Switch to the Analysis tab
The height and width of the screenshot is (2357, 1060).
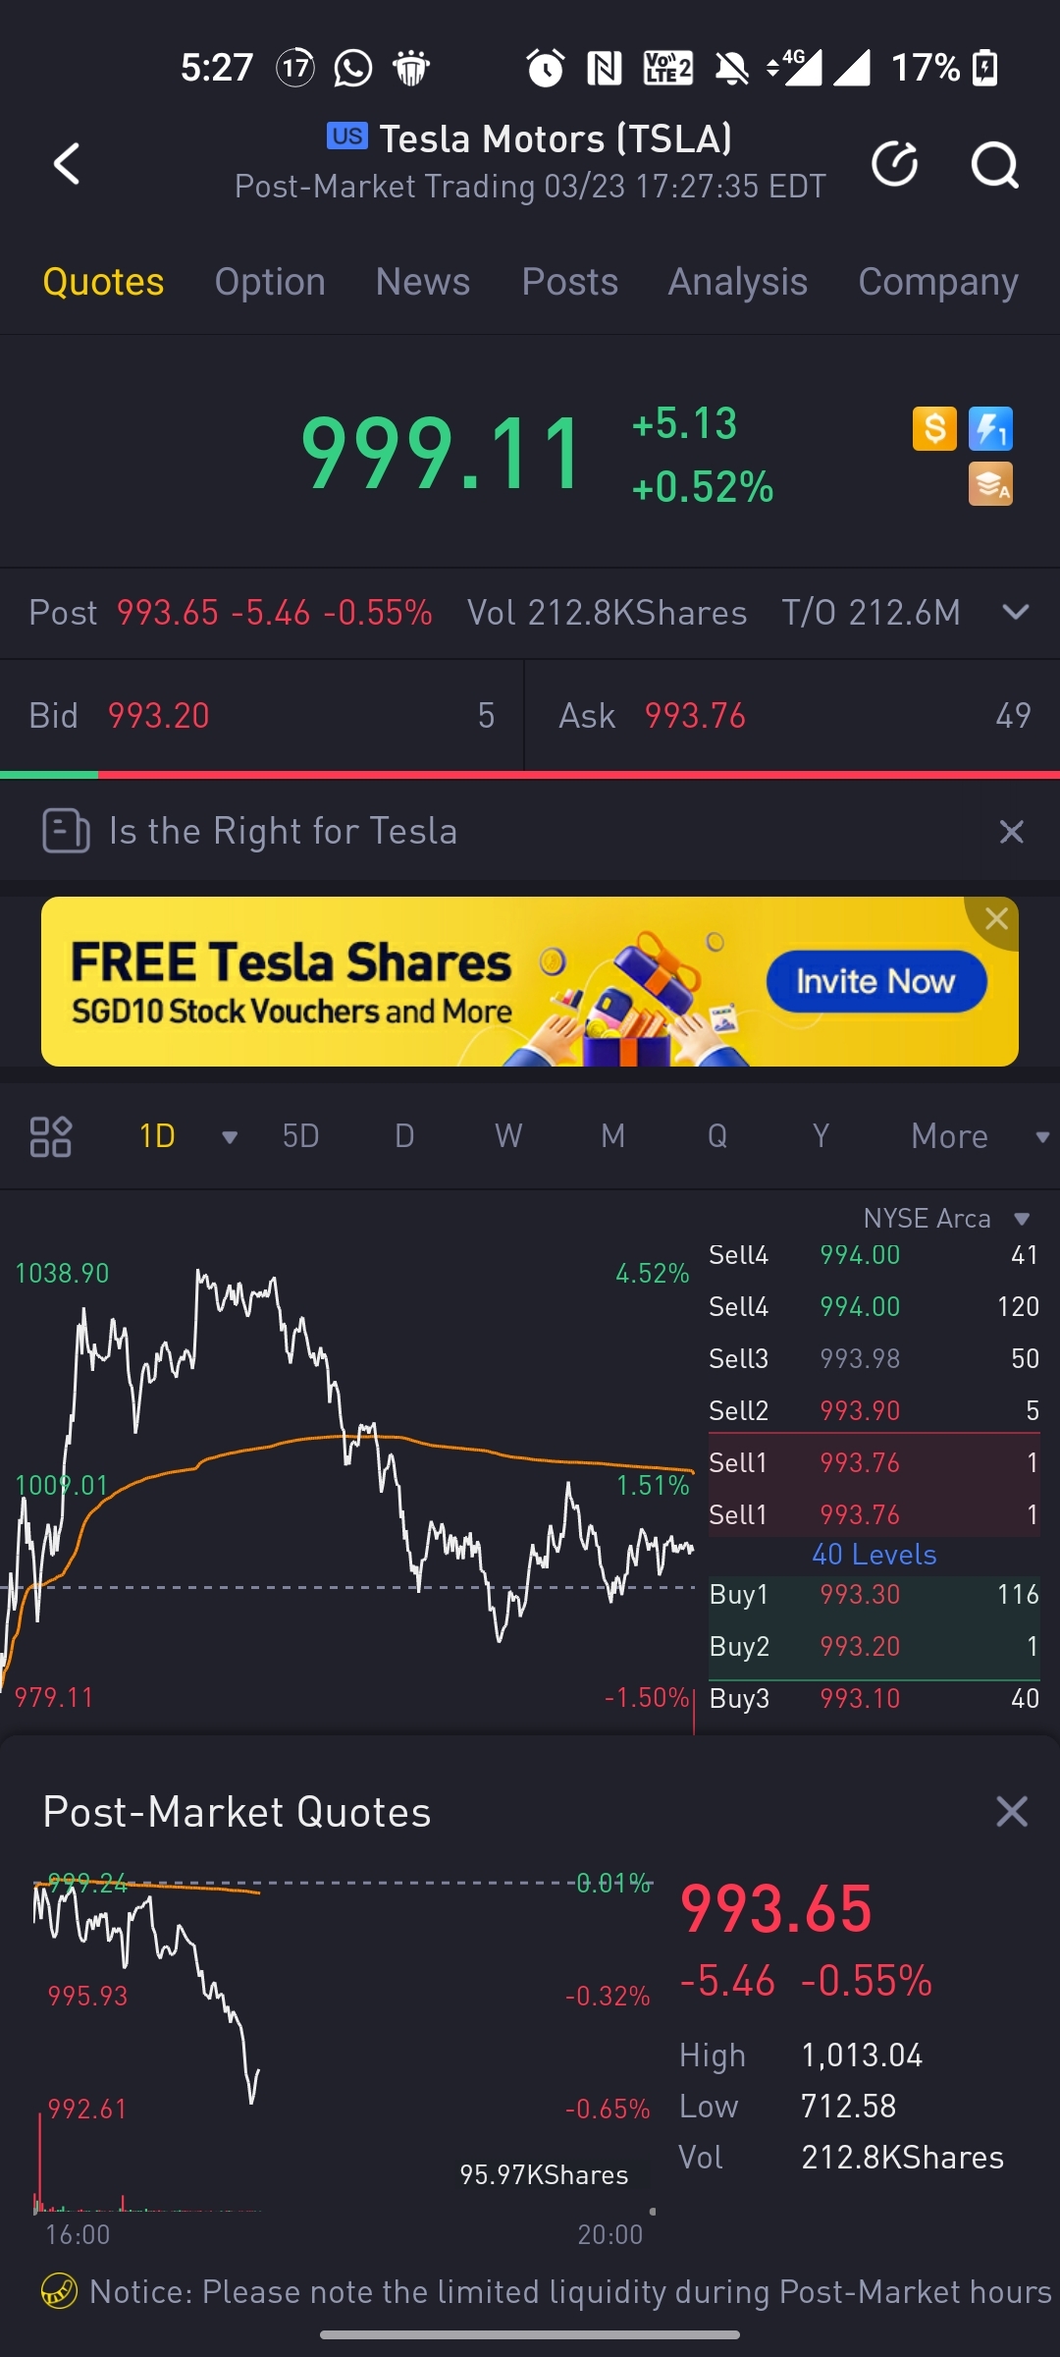(738, 282)
